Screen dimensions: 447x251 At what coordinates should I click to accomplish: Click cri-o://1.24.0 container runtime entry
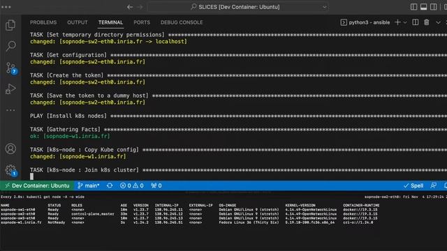[x=358, y=222]
